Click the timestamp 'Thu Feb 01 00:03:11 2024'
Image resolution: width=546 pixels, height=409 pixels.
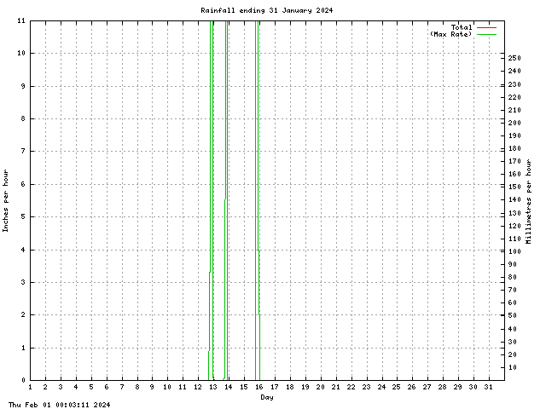coord(59,405)
